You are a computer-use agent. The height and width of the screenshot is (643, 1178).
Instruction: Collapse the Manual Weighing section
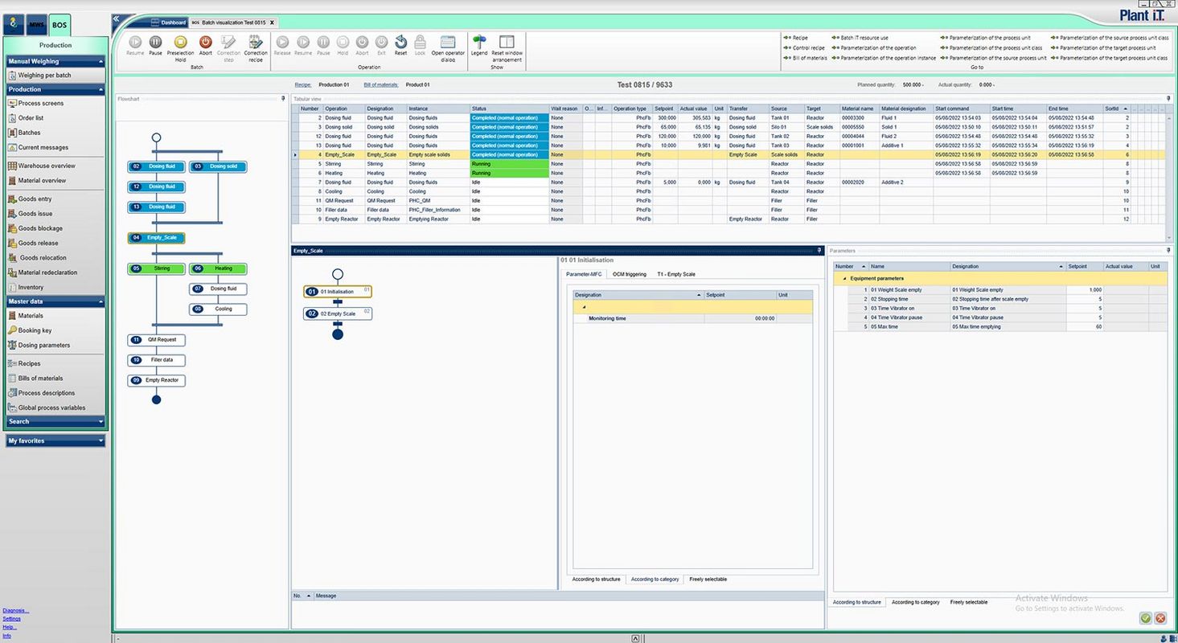pyautogui.click(x=101, y=61)
